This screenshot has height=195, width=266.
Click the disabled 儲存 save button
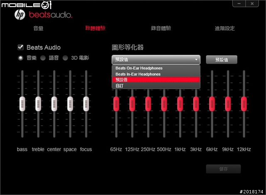click(x=223, y=169)
